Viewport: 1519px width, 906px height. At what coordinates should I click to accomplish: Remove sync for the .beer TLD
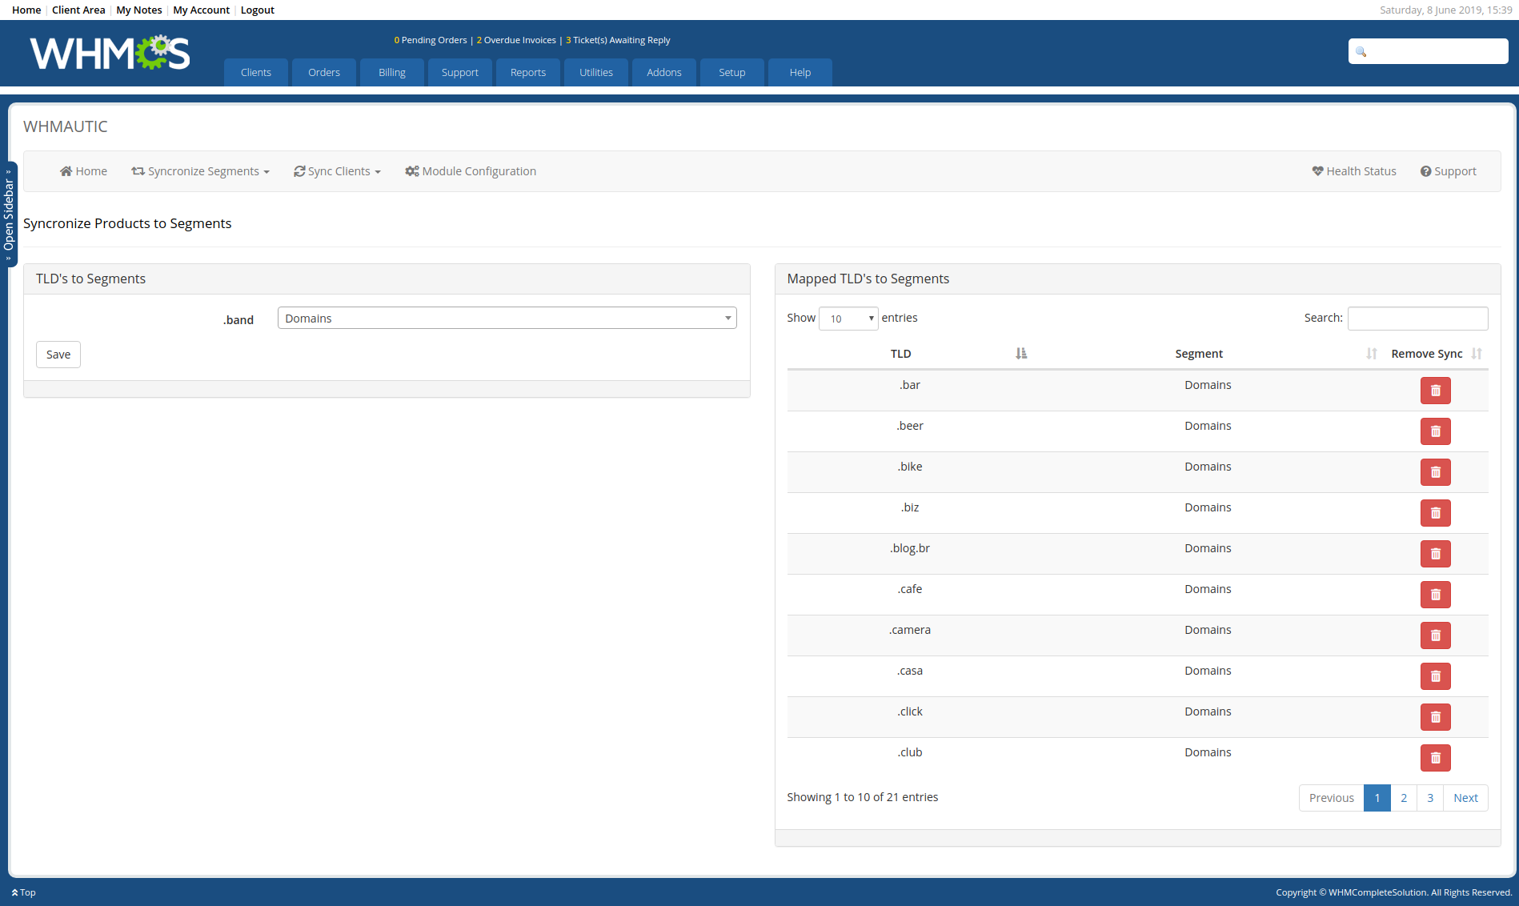1435,431
